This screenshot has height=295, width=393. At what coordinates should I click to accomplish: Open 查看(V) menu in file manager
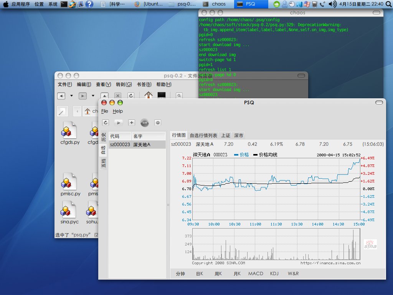103,85
